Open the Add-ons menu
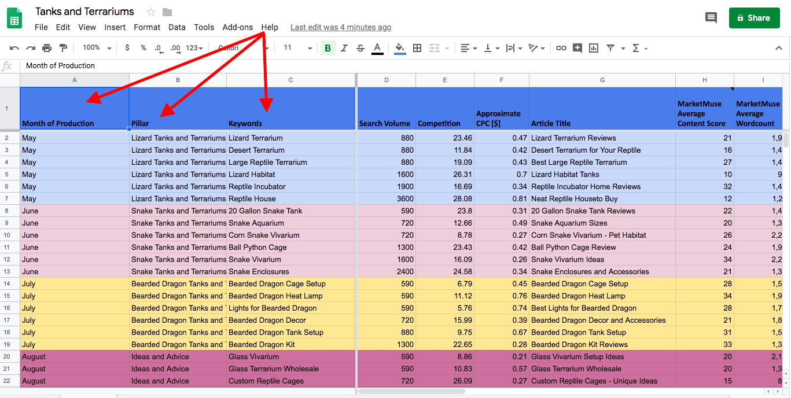791x398 pixels. pyautogui.click(x=237, y=27)
